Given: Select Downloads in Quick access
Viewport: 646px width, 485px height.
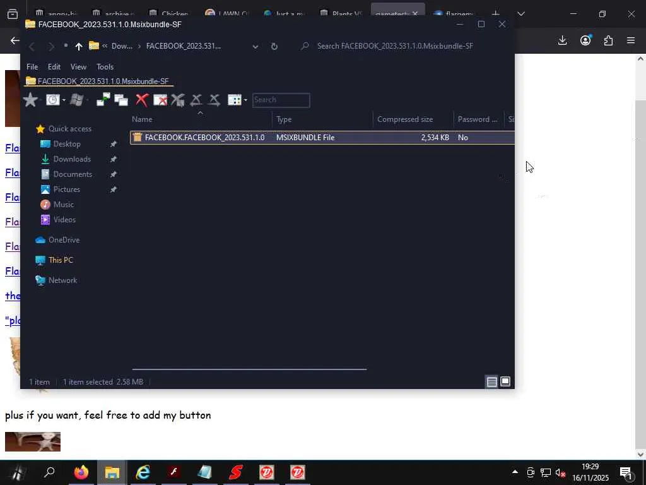Looking at the screenshot, I should point(72,159).
